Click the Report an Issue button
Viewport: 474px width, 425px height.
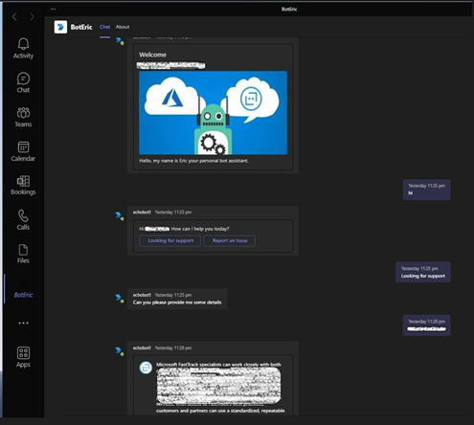[230, 241]
